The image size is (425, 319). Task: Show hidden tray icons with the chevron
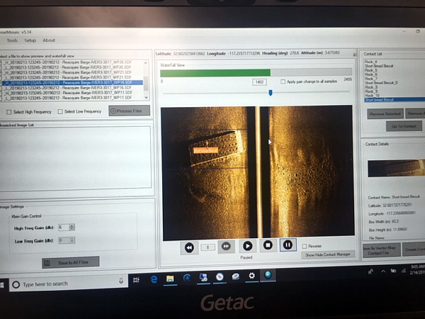coord(383,271)
